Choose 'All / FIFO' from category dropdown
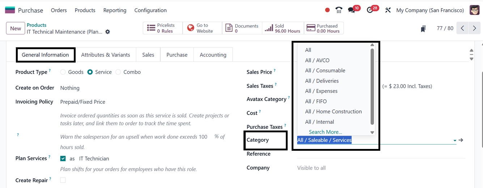This screenshot has height=188, width=483. pos(316,101)
